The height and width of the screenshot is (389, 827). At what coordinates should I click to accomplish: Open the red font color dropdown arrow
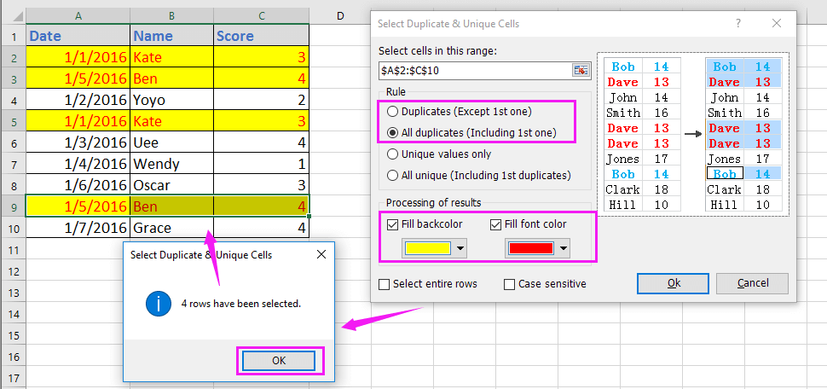(564, 248)
